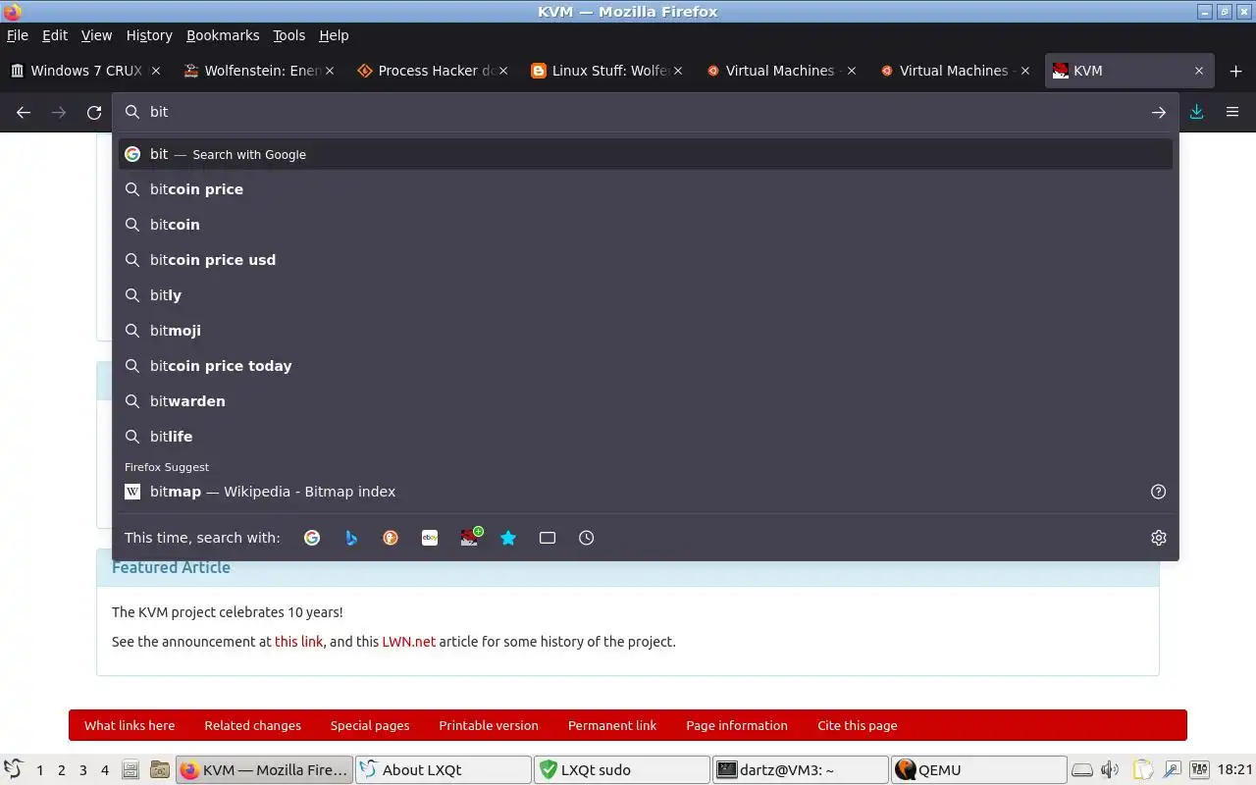Open 'Special pages' footer link
Viewport: 1256px width, 785px height.
click(x=370, y=726)
